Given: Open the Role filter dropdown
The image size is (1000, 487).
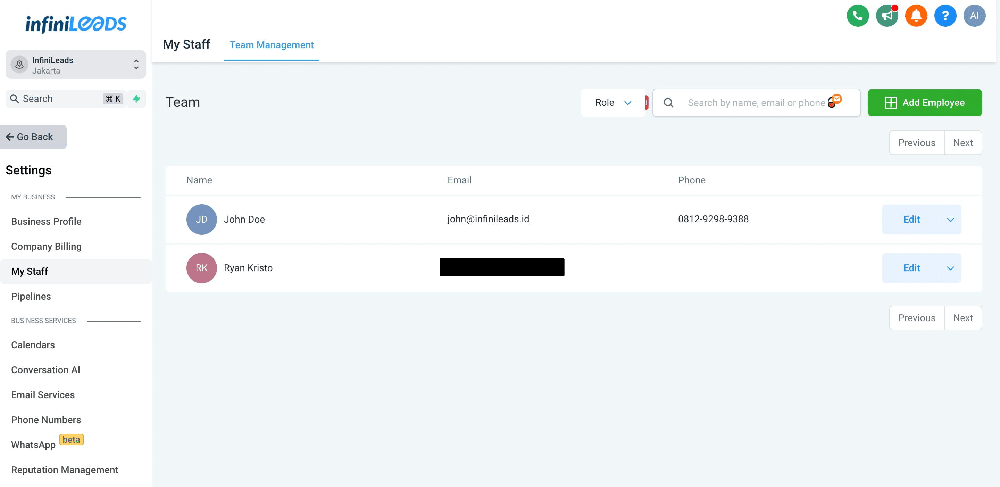Looking at the screenshot, I should point(613,102).
